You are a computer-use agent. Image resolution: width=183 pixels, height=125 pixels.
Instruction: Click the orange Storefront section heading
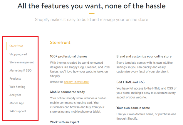tap(60, 42)
